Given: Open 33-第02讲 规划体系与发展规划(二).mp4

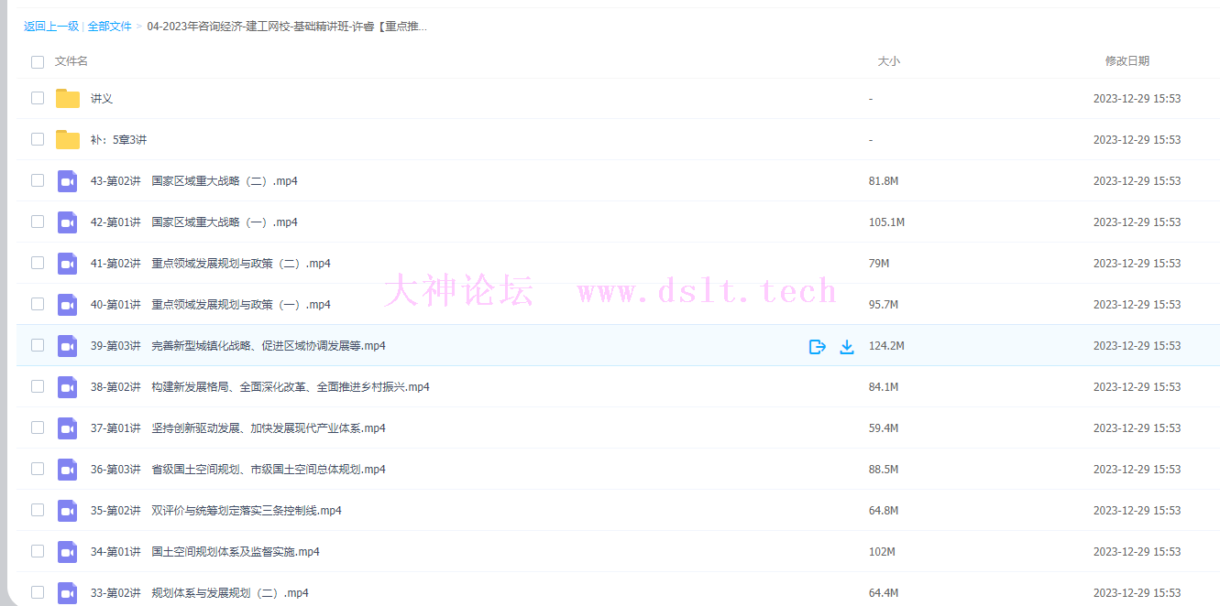Looking at the screenshot, I should click(x=200, y=593).
